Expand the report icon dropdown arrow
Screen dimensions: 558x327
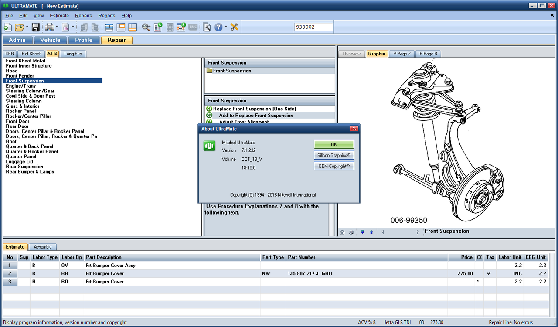(x=73, y=27)
